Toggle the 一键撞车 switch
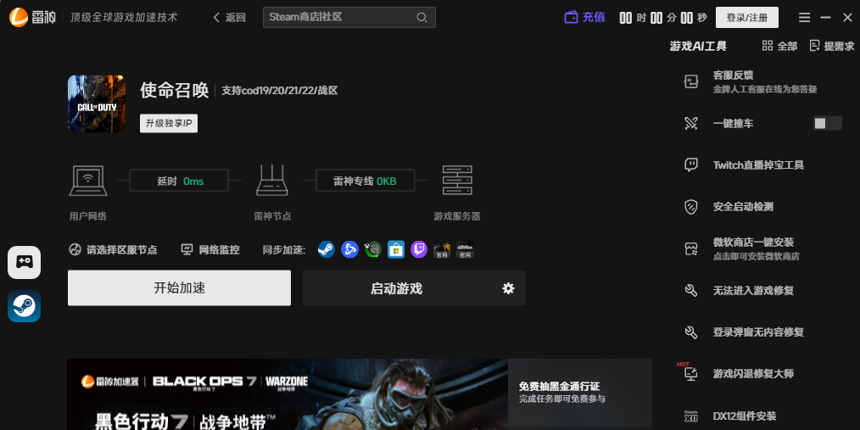Image resolution: width=860 pixels, height=430 pixels. [827, 124]
